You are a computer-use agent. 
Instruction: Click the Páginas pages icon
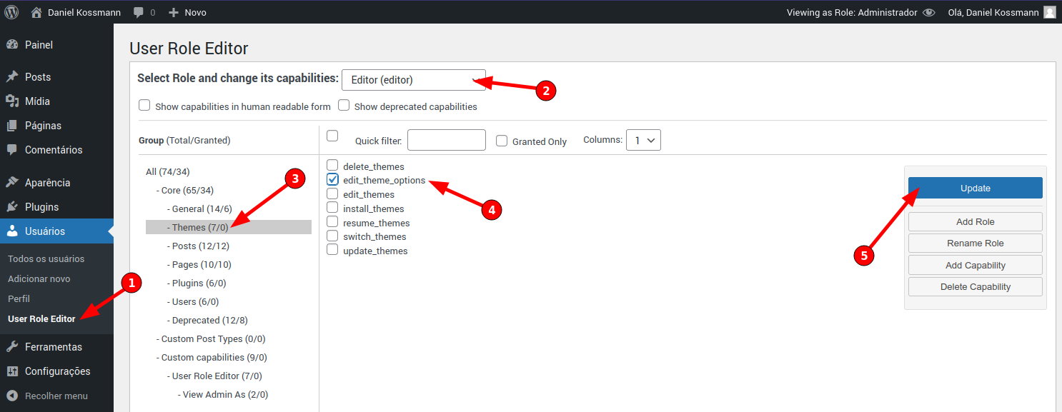[12, 126]
